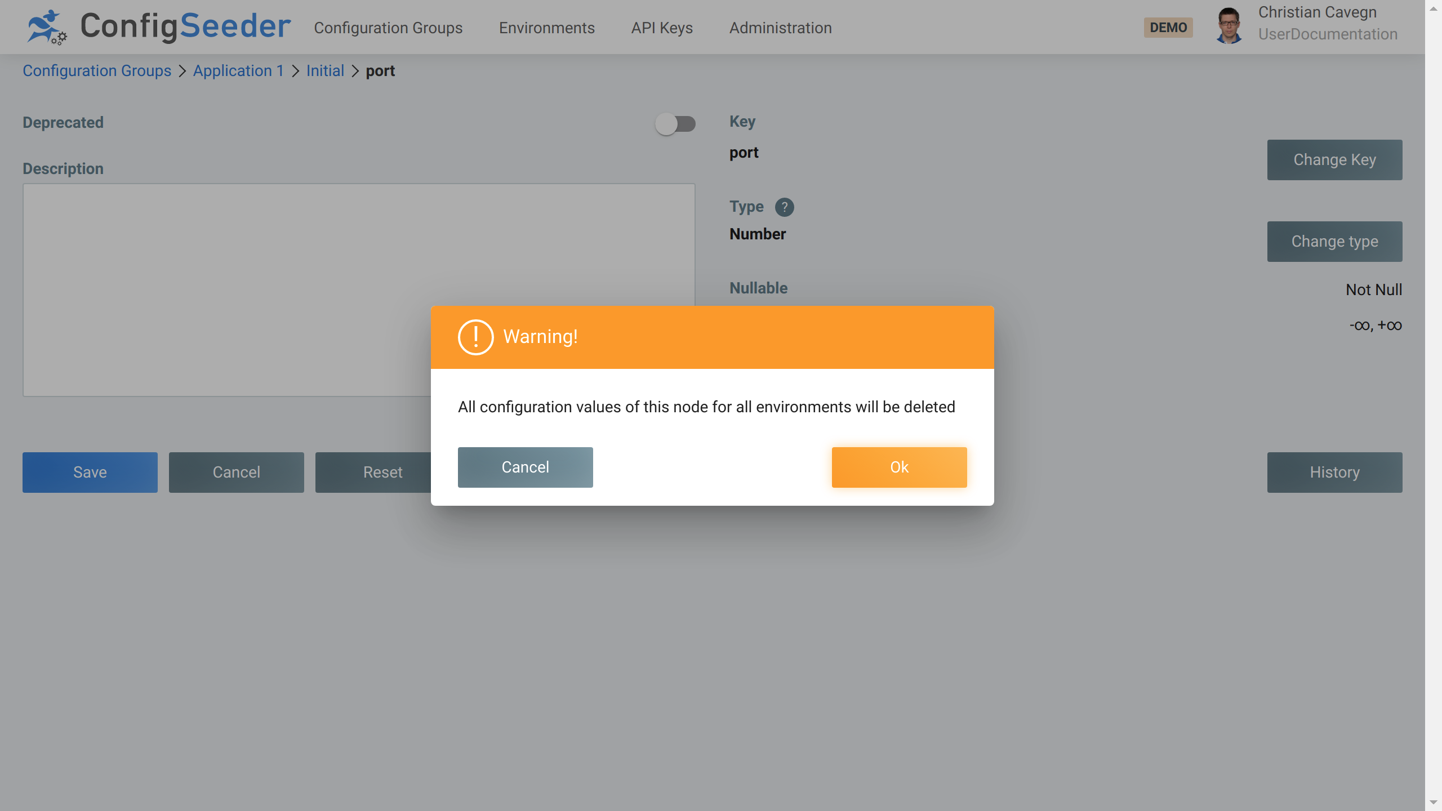Click the blue Save button

pos(90,473)
